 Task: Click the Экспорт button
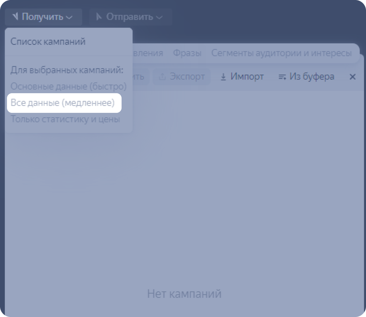point(182,76)
